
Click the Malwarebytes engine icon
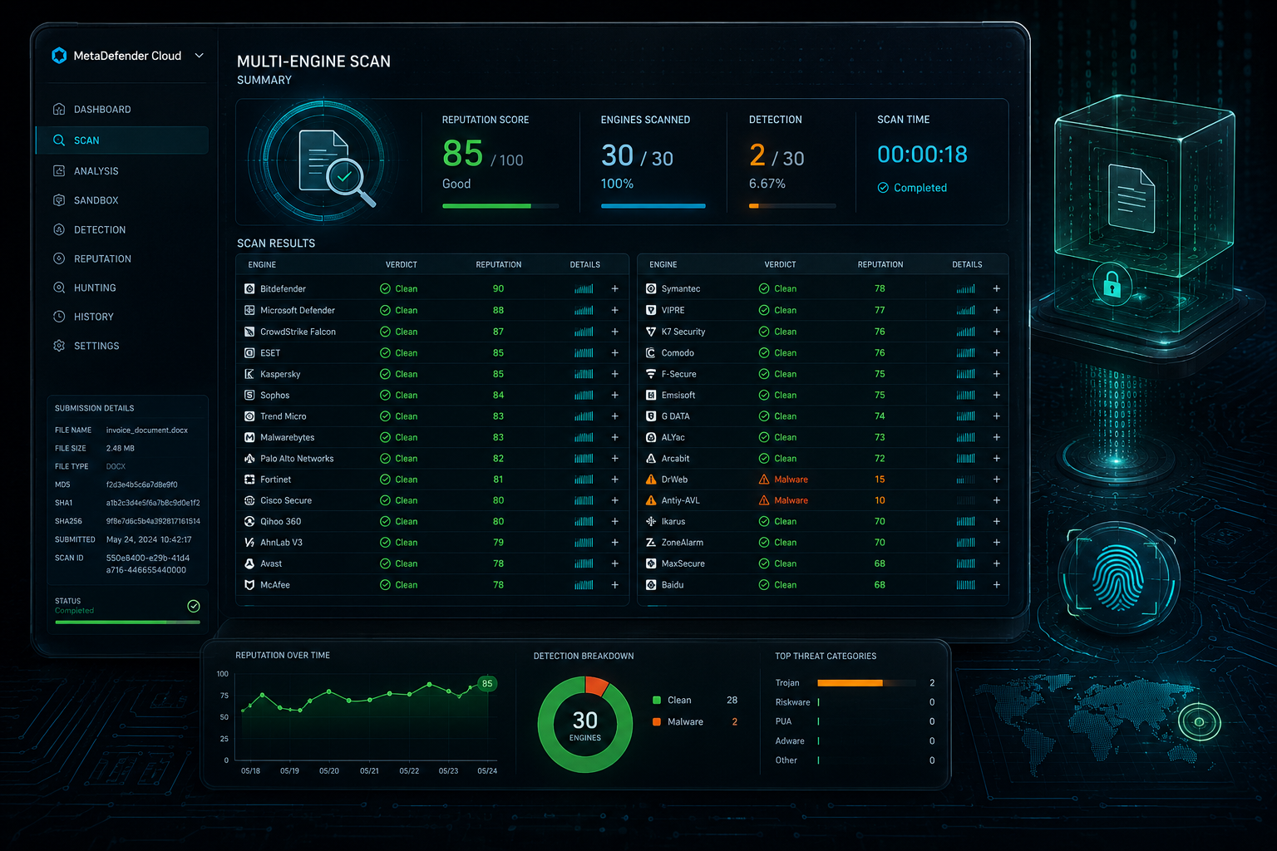249,437
